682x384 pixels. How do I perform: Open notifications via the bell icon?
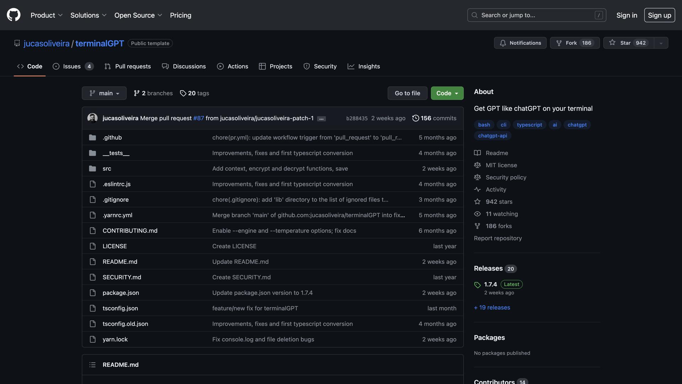click(503, 43)
